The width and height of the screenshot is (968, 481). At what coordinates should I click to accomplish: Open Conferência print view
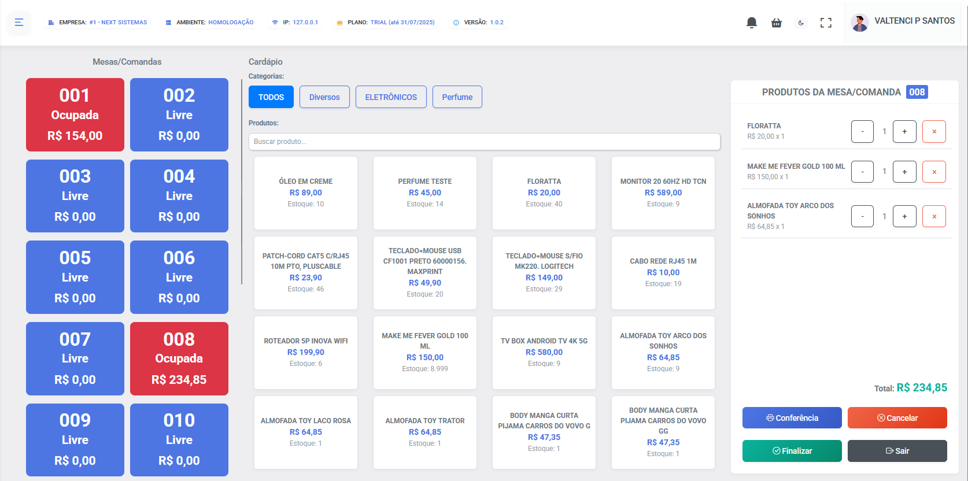point(792,418)
